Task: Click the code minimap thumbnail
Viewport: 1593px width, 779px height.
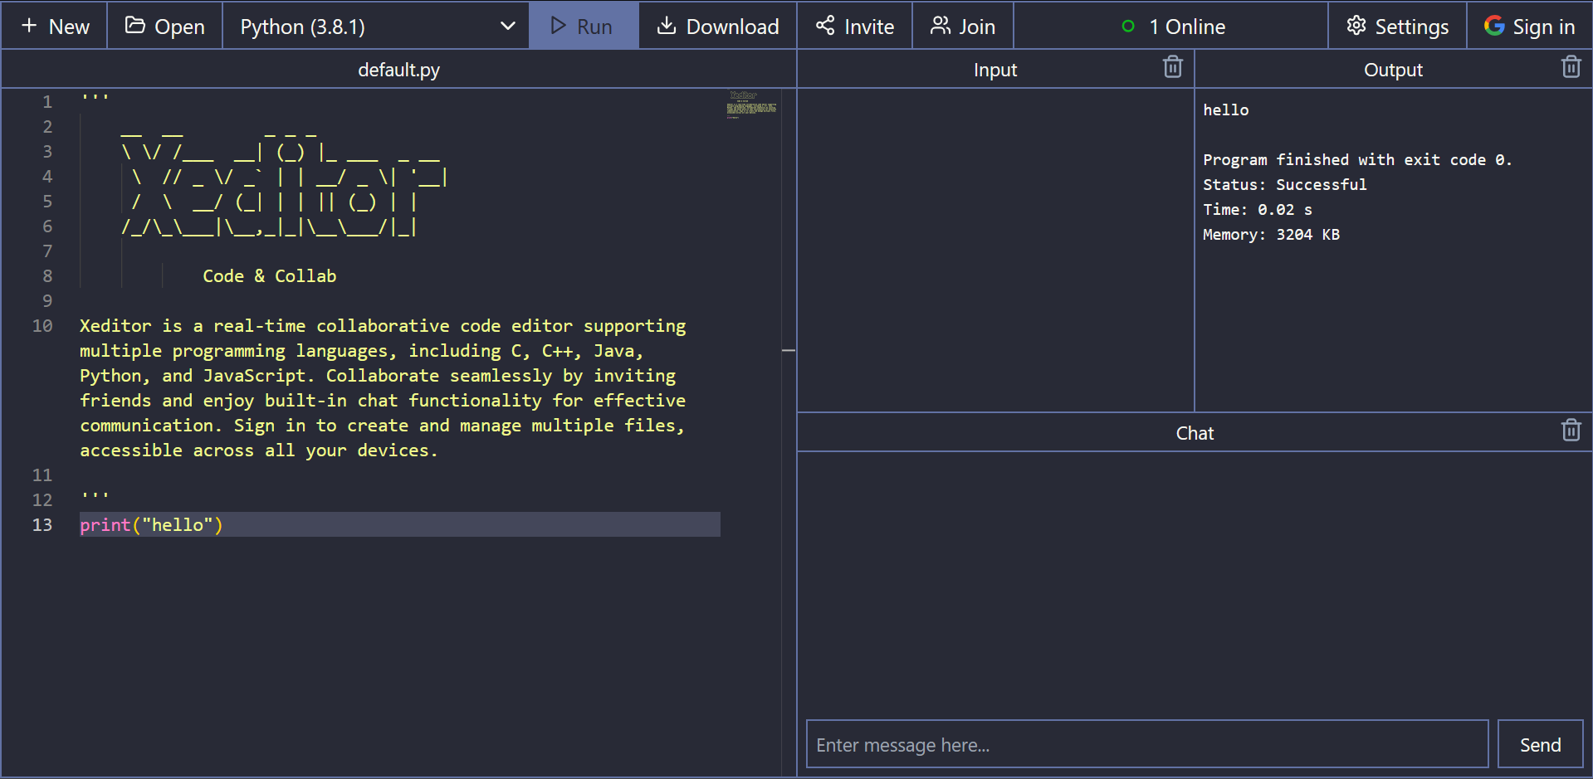Action: click(751, 105)
